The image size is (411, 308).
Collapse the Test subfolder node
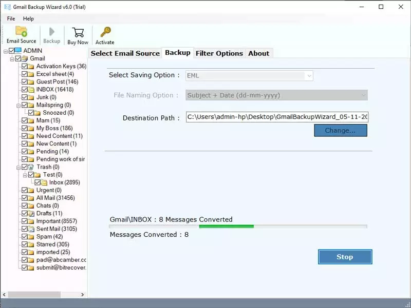[25, 175]
